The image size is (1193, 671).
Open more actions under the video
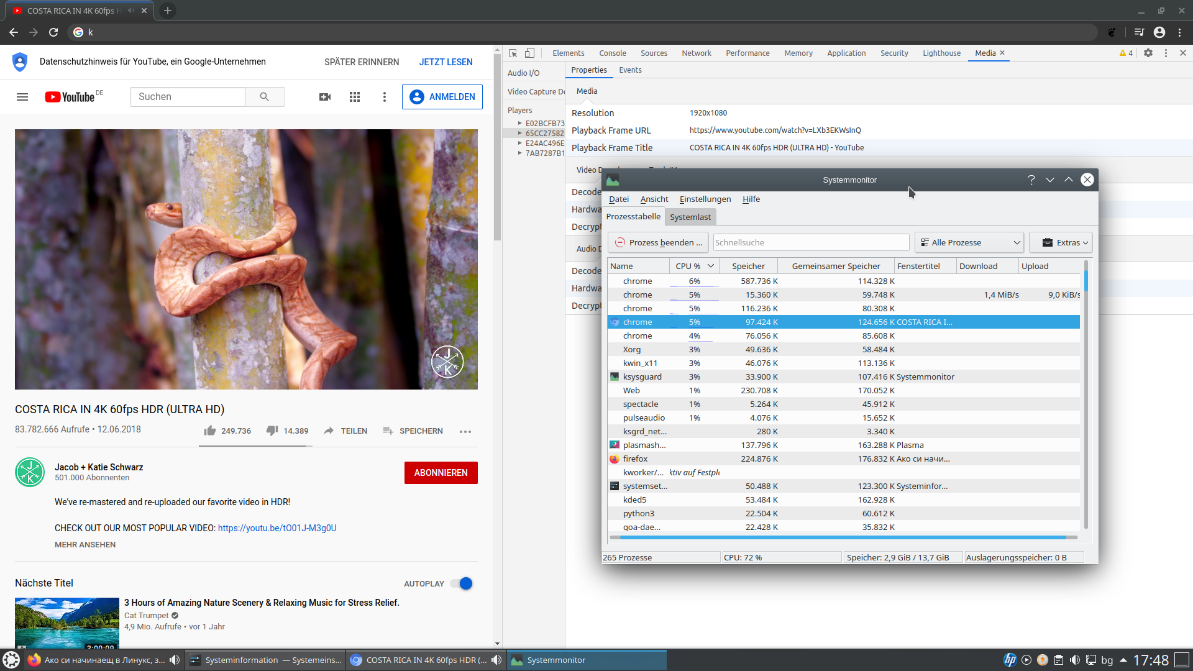tap(465, 431)
